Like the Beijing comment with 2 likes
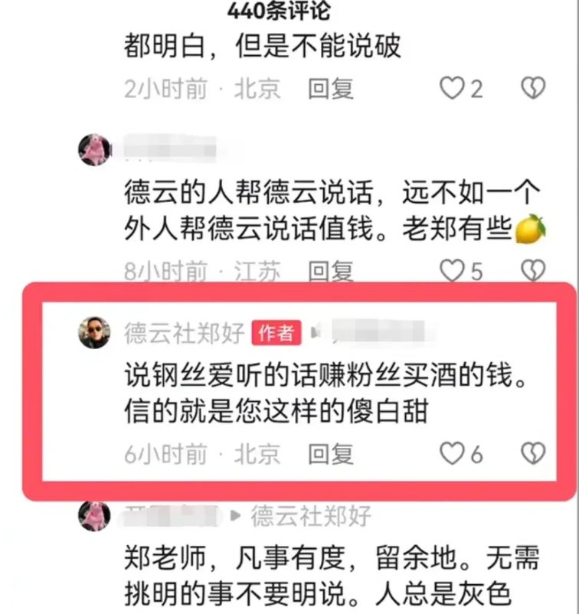The width and height of the screenshot is (579, 614). click(x=452, y=88)
